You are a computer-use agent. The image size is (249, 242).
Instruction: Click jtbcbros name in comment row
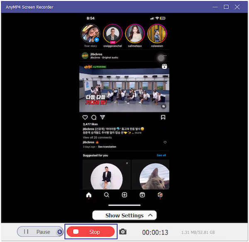click(88, 142)
